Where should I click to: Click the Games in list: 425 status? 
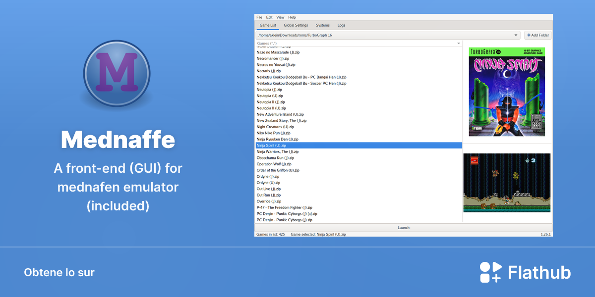270,234
